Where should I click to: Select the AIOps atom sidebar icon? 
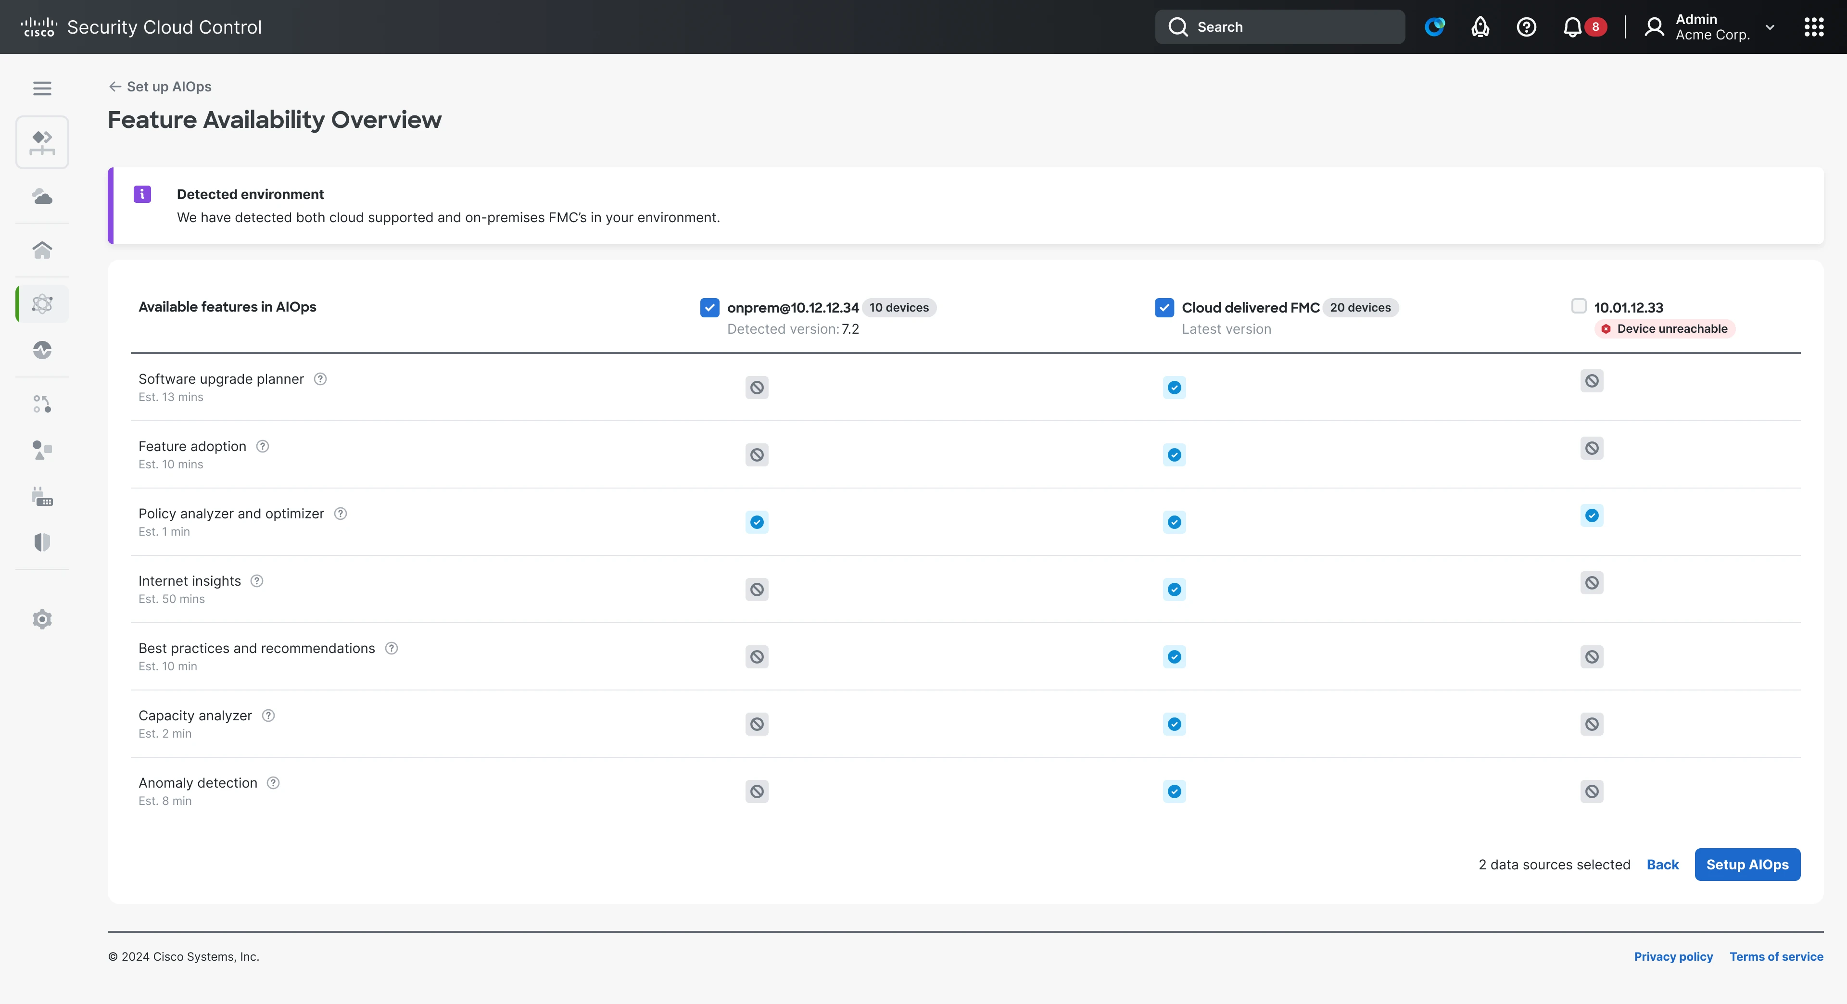click(42, 303)
